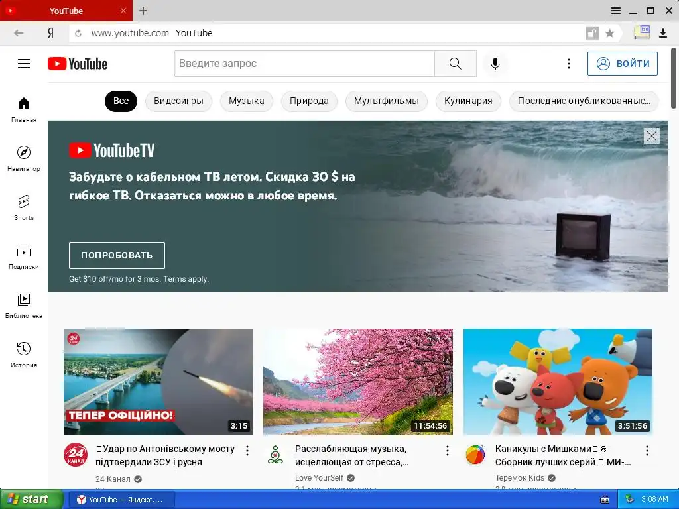
Task: Open Библиотека library in sidebar
Action: click(24, 306)
